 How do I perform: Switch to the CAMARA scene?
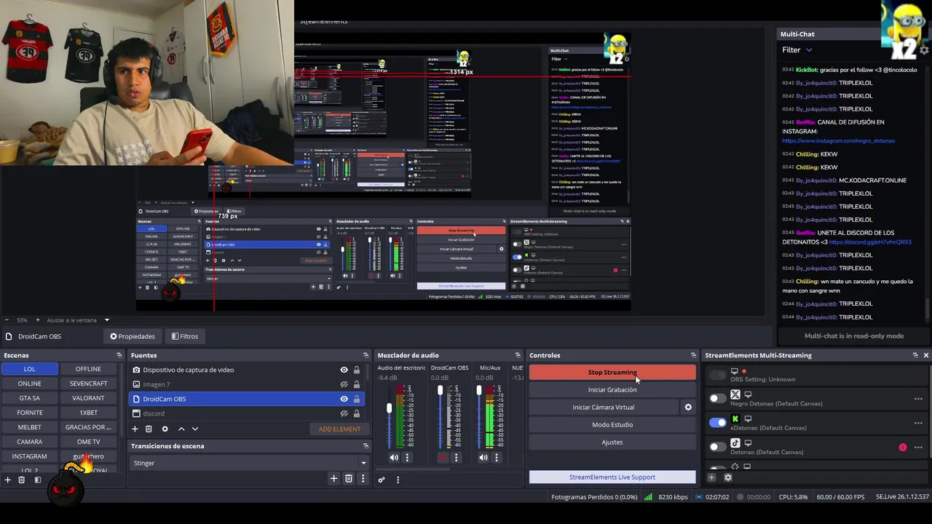coord(29,442)
